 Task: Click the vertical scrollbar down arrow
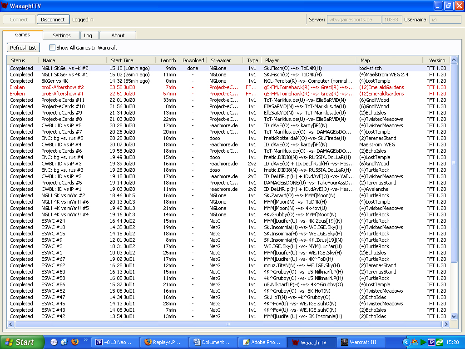454,317
